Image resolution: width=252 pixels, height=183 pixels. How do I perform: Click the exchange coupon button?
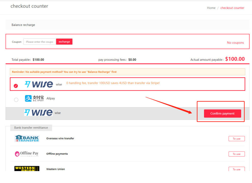(64, 42)
